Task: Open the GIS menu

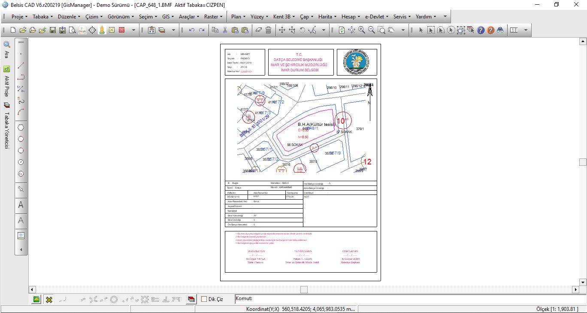Action: pyautogui.click(x=168, y=17)
